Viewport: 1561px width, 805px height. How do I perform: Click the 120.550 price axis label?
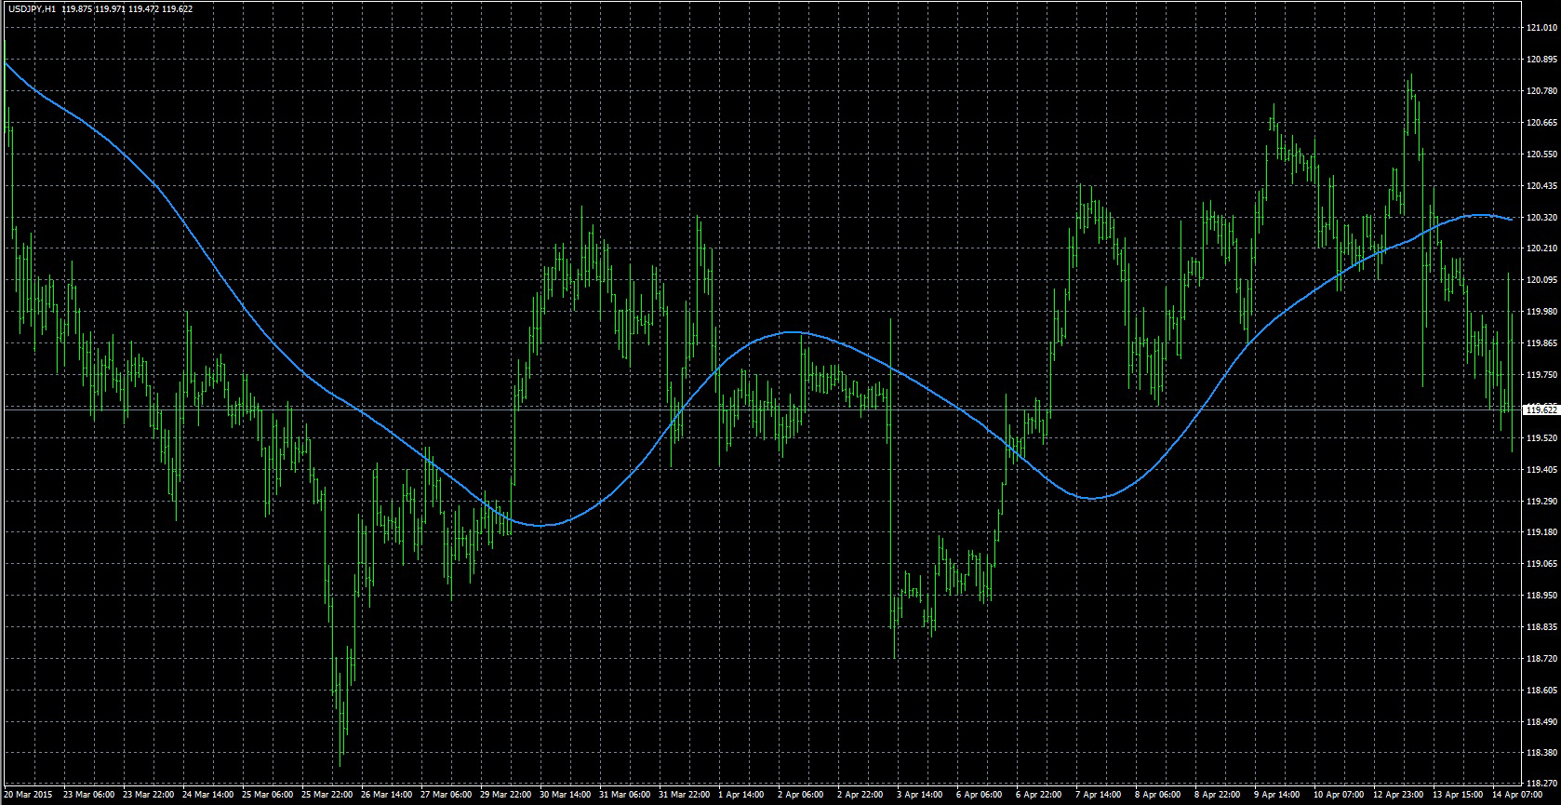point(1542,154)
